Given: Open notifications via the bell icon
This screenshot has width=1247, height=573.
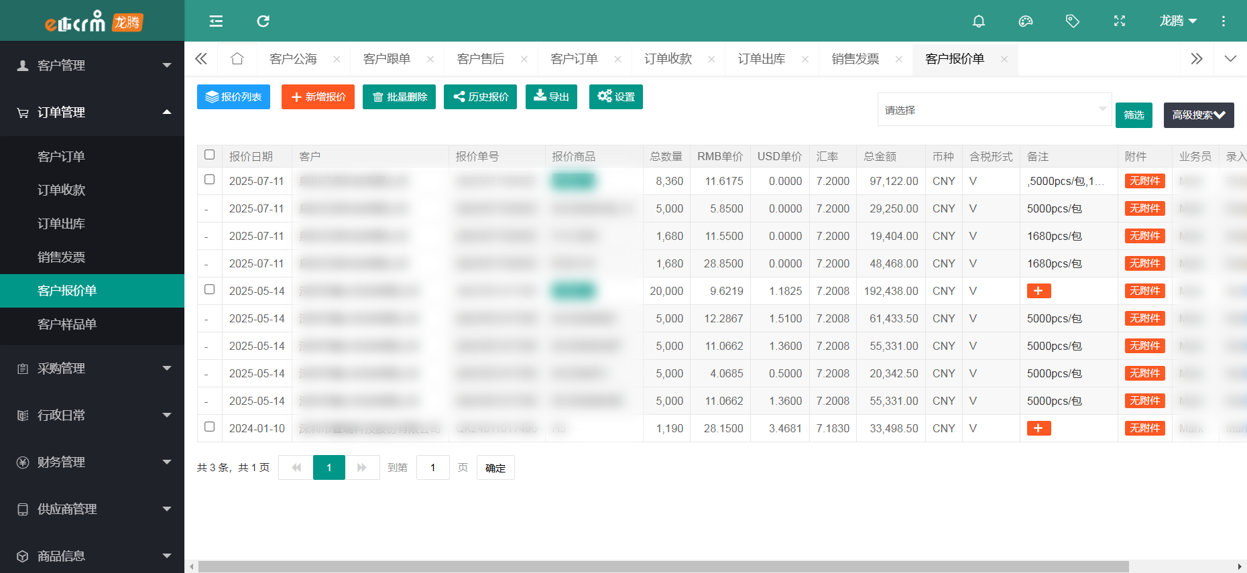Looking at the screenshot, I should point(978,21).
